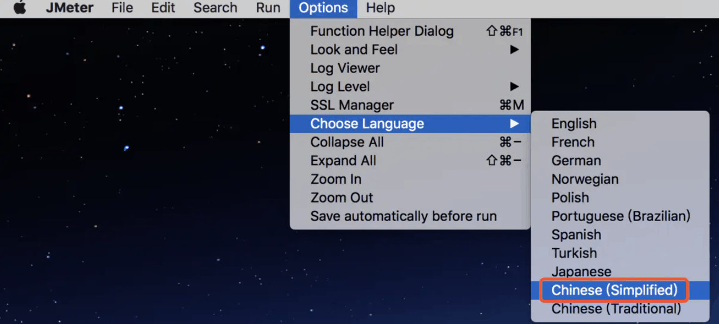This screenshot has width=719, height=324.
Task: Switch language to Spanish
Action: [620, 235]
